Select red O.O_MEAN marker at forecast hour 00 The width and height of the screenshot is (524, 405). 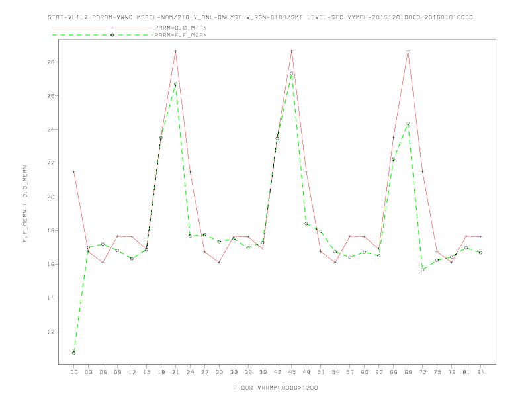point(74,172)
